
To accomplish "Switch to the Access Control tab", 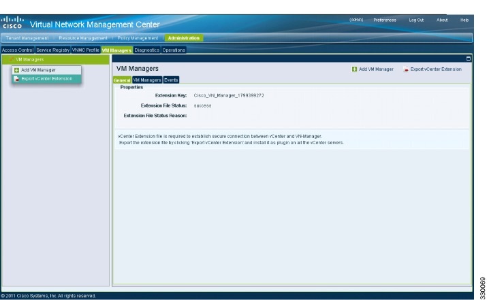I will pos(18,50).
